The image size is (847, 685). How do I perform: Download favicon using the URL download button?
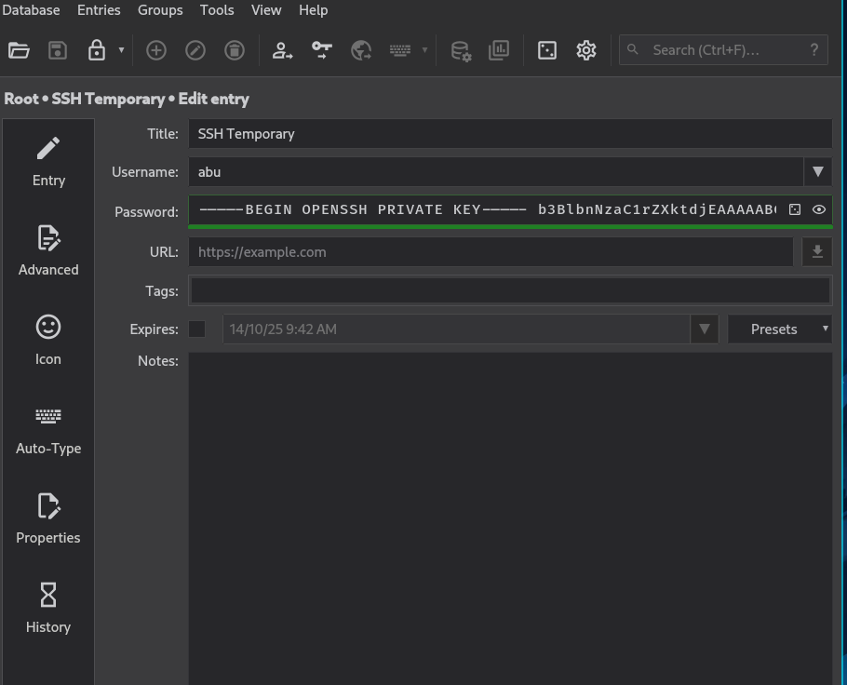pos(817,251)
